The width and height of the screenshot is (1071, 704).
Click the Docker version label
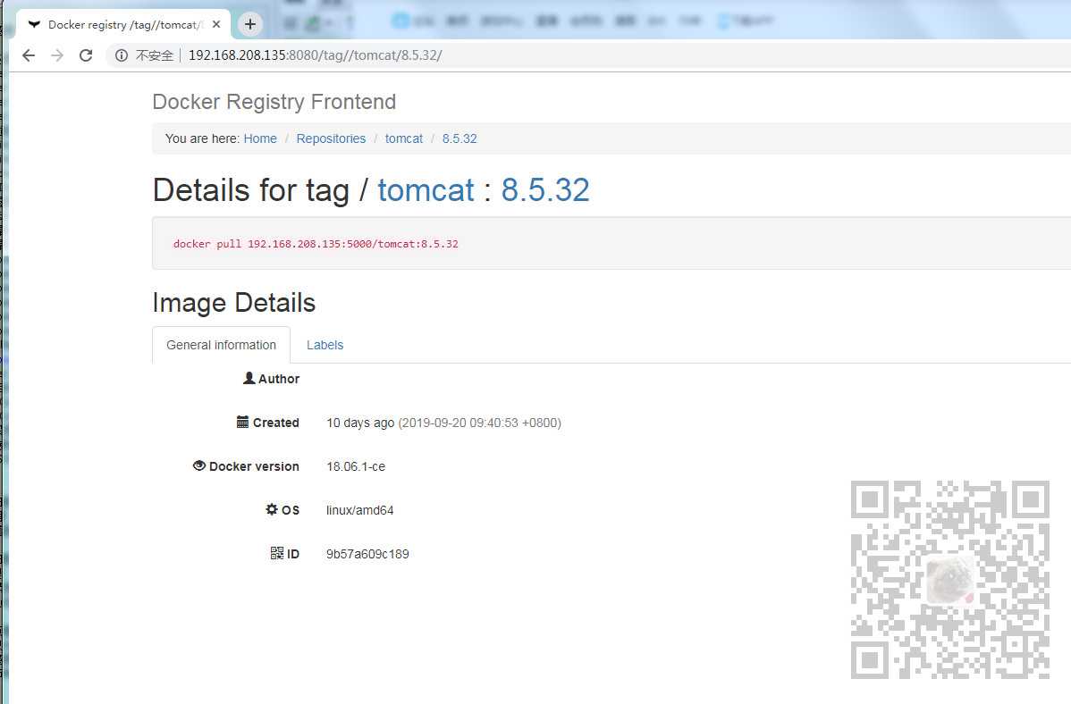[254, 466]
